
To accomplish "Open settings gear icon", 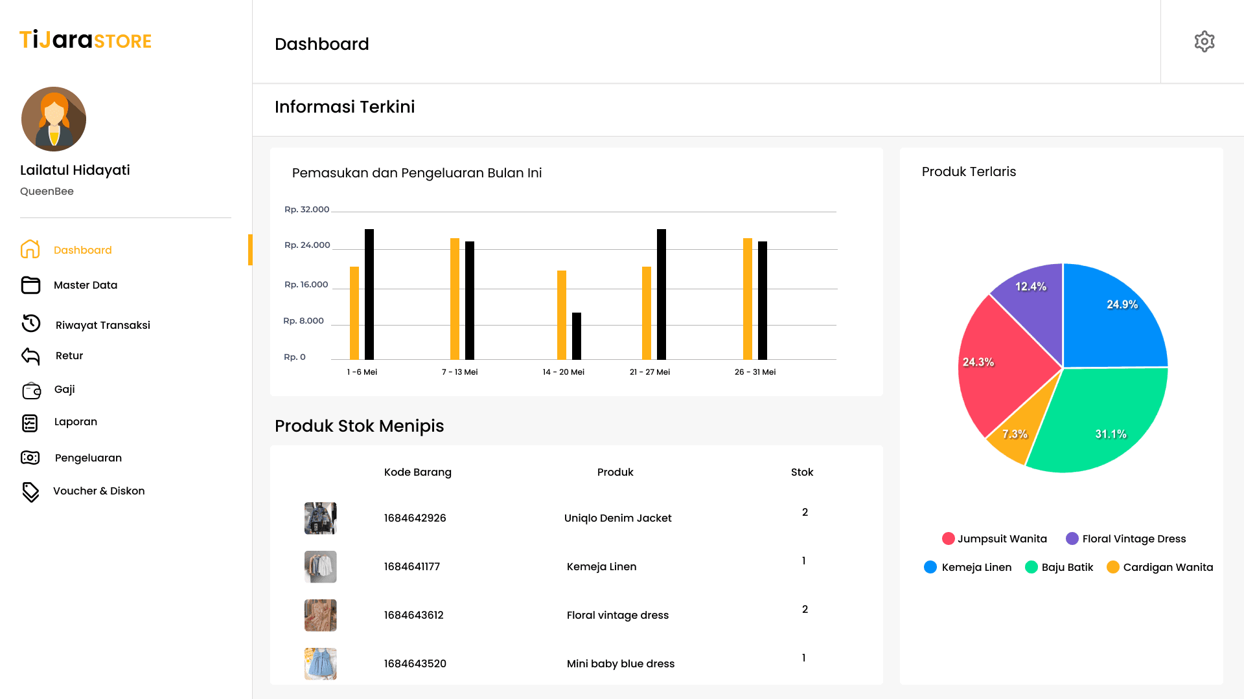I will [1204, 41].
